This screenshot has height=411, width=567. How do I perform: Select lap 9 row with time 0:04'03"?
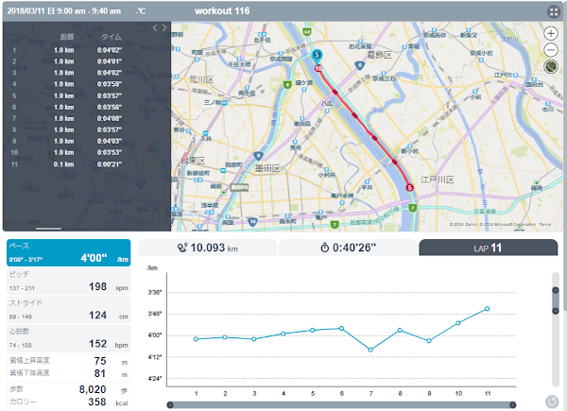point(87,142)
